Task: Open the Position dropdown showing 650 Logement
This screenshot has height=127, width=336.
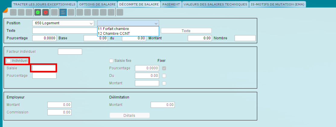Action: pos(63,23)
